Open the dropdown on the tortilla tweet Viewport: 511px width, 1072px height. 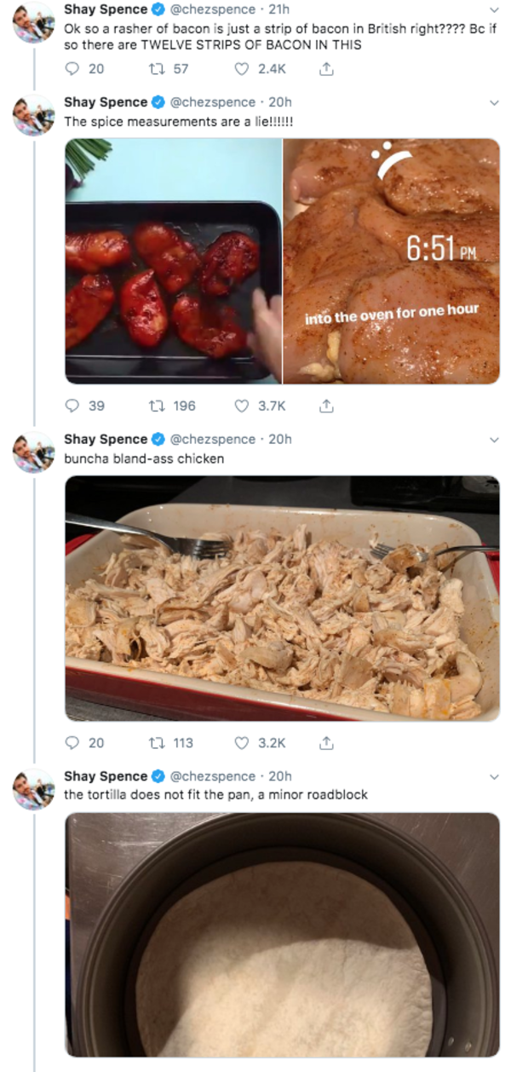495,777
